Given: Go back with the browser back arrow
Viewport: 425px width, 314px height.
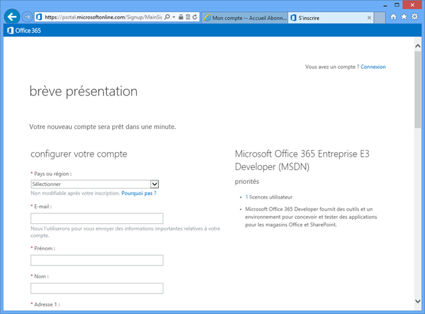Looking at the screenshot, I should click(x=12, y=17).
